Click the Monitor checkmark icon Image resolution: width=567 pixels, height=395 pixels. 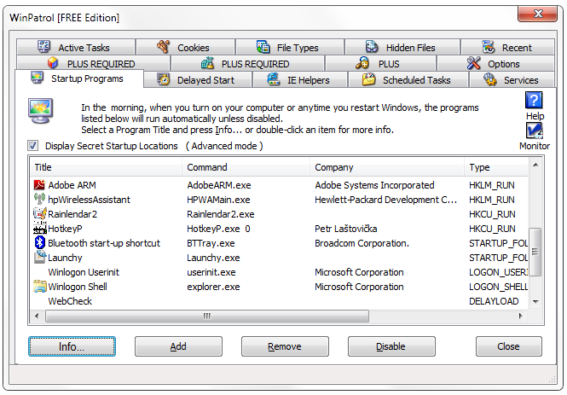tap(534, 131)
